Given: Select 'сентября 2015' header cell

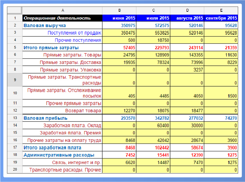Looking at the screenshot, I should 221,18.
